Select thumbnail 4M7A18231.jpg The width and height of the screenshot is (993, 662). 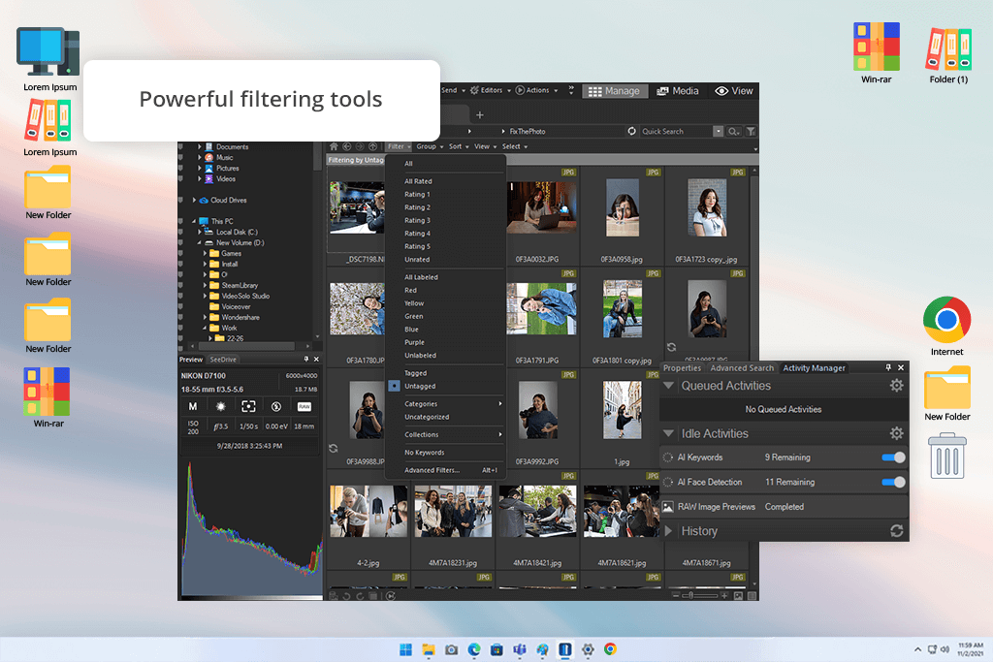point(453,520)
